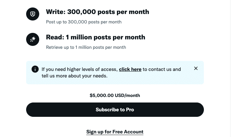Follow the Sign up for Free Account link
Viewport: 231px width, 137px height.
[115, 132]
